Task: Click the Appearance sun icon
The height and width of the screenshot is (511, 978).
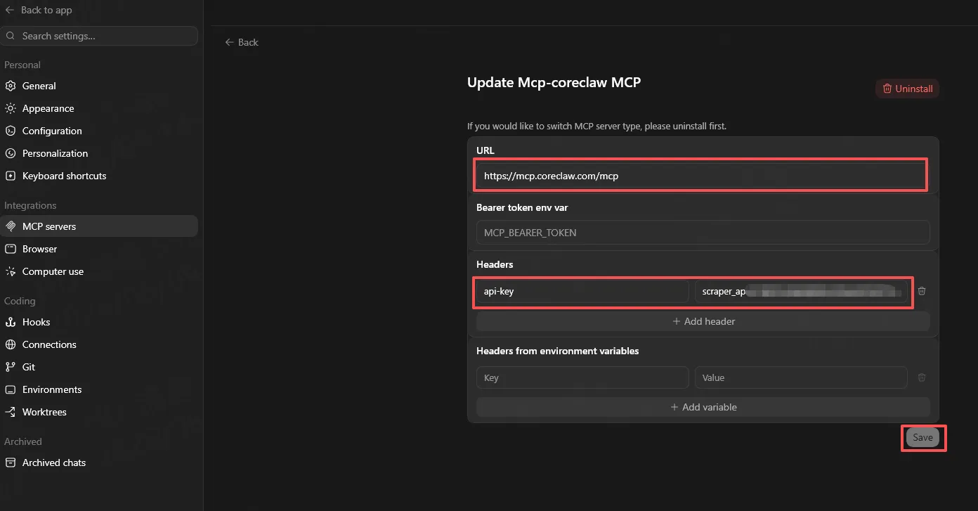Action: tap(11, 108)
